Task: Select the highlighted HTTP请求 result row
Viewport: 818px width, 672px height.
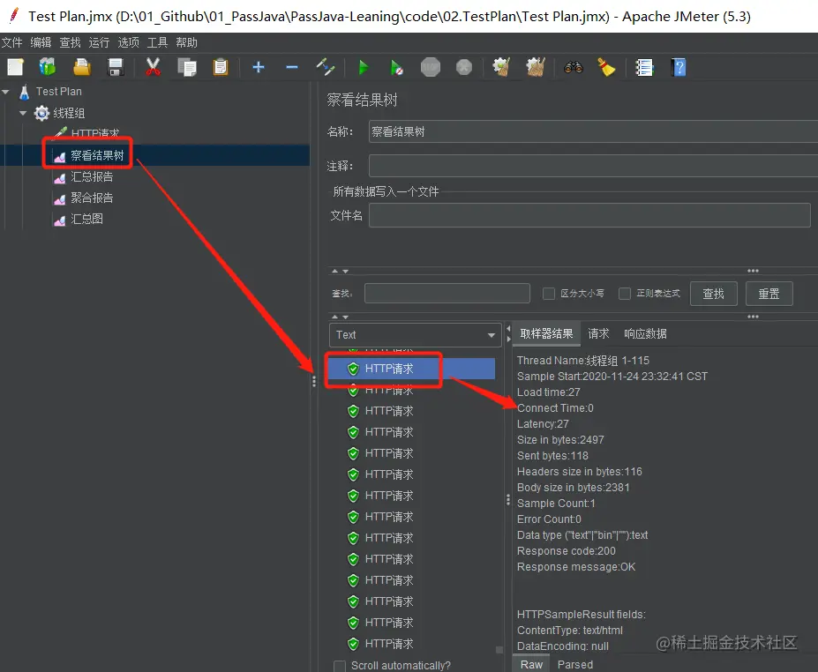Action: (411, 369)
